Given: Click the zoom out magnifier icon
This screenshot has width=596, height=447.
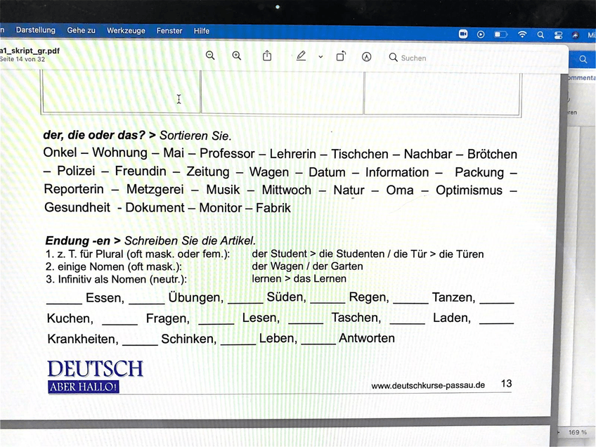Looking at the screenshot, I should (x=210, y=56).
